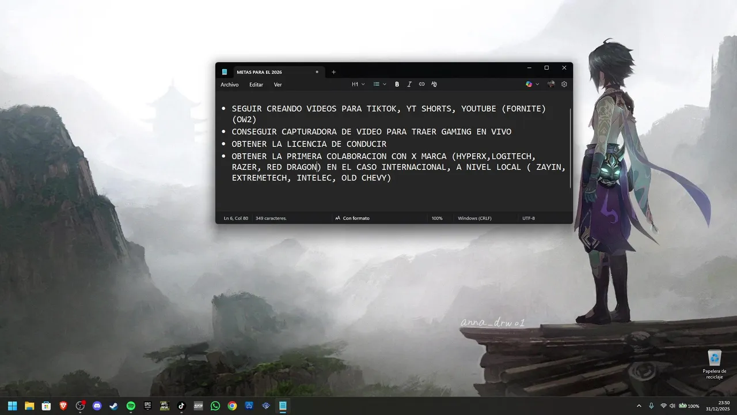Viewport: 737px width, 415px height.
Task: Open Discord from taskbar
Action: [97, 406]
